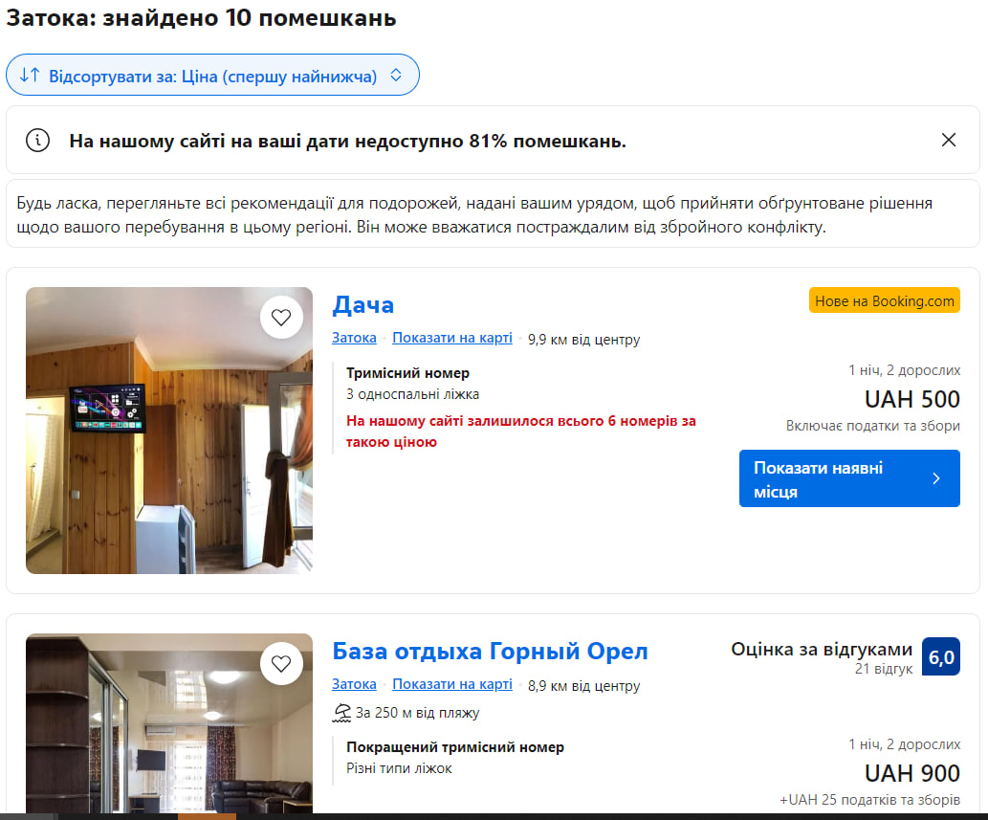
Task: Toggle heart icon on База отдыха Горный Орел
Action: [x=281, y=663]
